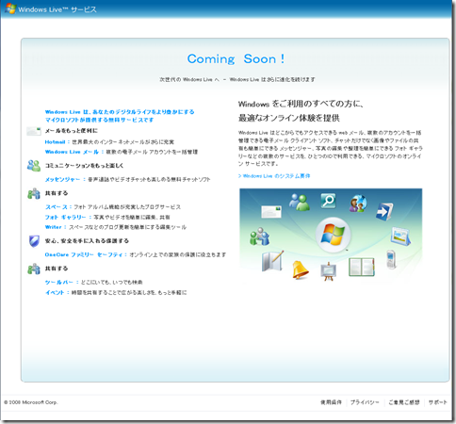
Task: Click the envelope icon beside メールをもっと便利に
Action: [x=34, y=131]
